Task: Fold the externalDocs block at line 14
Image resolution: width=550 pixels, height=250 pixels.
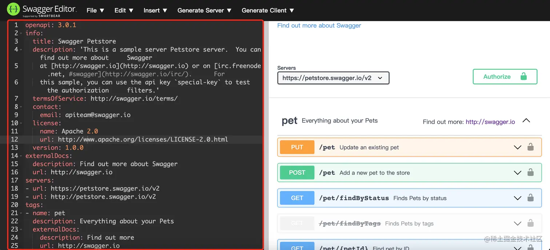Action: tap(21, 156)
